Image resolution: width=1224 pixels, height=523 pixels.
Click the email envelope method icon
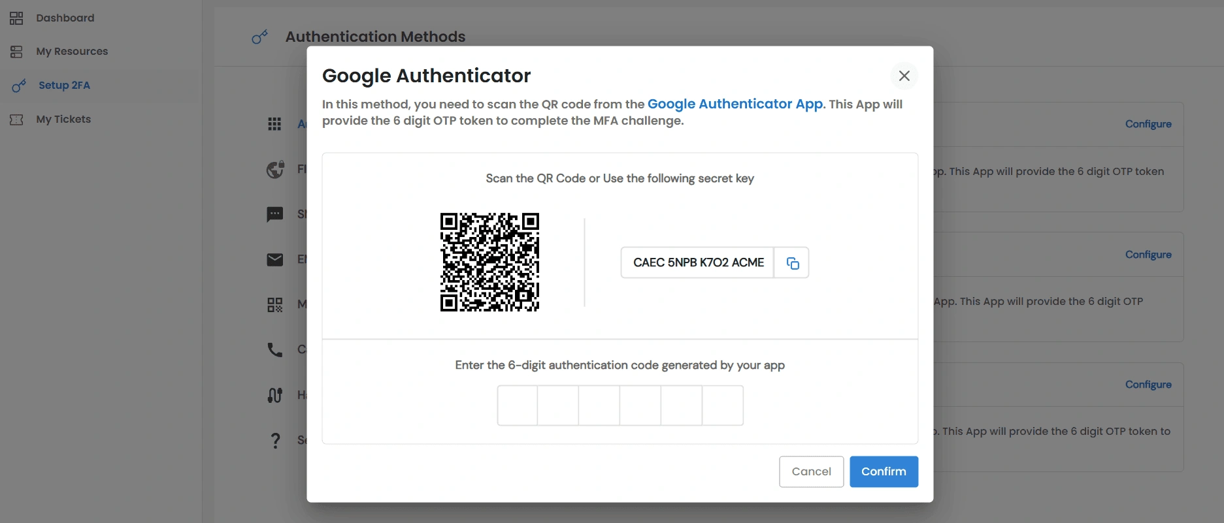pyautogui.click(x=275, y=259)
